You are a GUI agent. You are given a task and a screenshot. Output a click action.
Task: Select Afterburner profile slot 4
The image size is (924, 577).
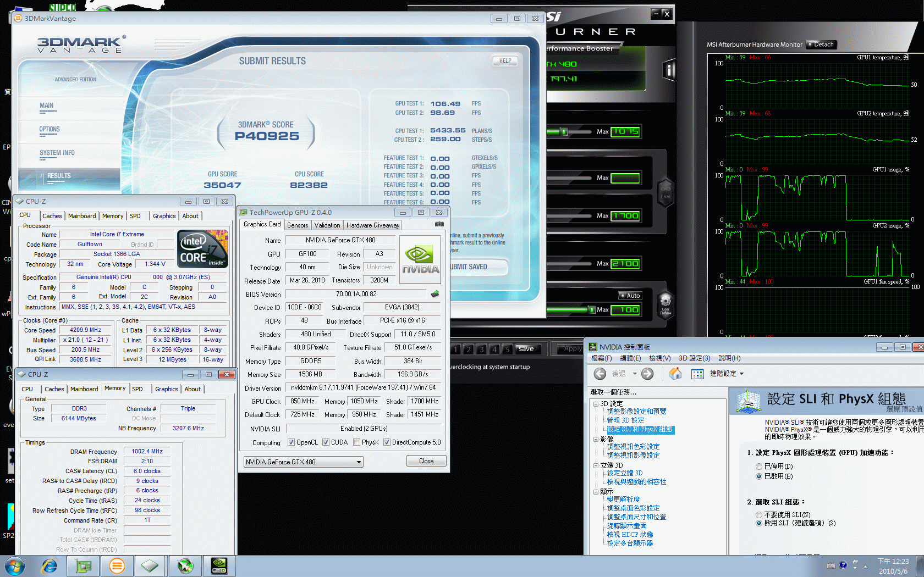tap(494, 349)
